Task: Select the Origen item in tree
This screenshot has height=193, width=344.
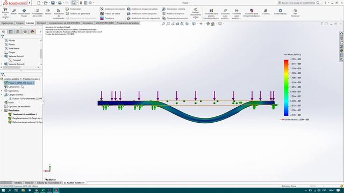Action: click(10, 53)
